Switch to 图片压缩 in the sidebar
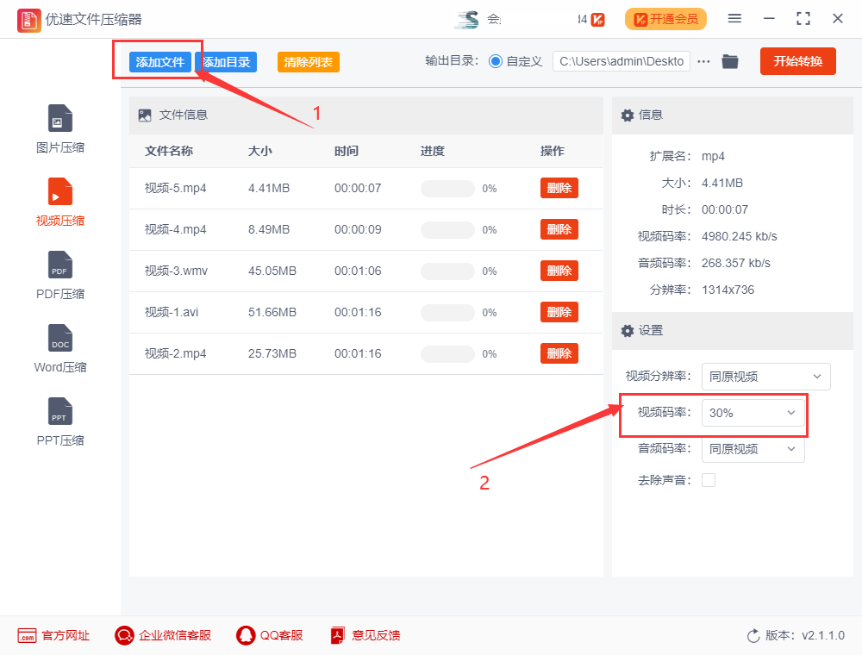Image resolution: width=862 pixels, height=655 pixels. [x=59, y=128]
